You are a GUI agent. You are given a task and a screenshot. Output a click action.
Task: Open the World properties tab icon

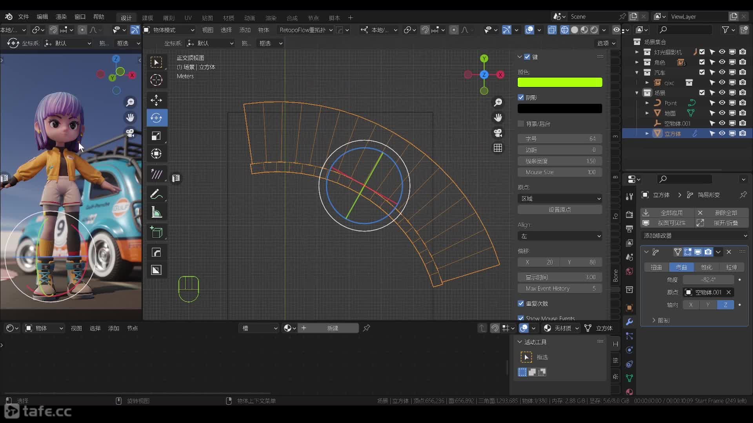(629, 271)
